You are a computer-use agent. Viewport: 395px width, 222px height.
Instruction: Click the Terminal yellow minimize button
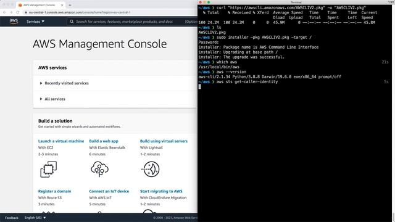[204, 2]
